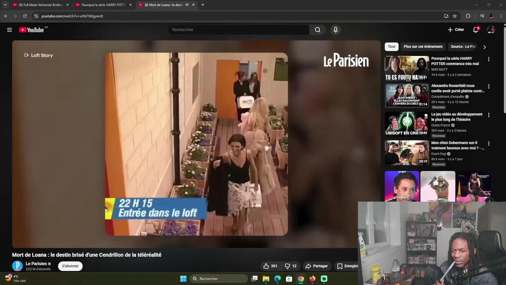Open the Harry Potter MAD MATT video thumbnail
The image size is (506, 285).
407,68
